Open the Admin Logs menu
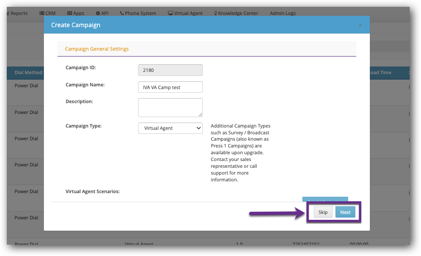Screen dimensions: 421x256 [x=282, y=13]
